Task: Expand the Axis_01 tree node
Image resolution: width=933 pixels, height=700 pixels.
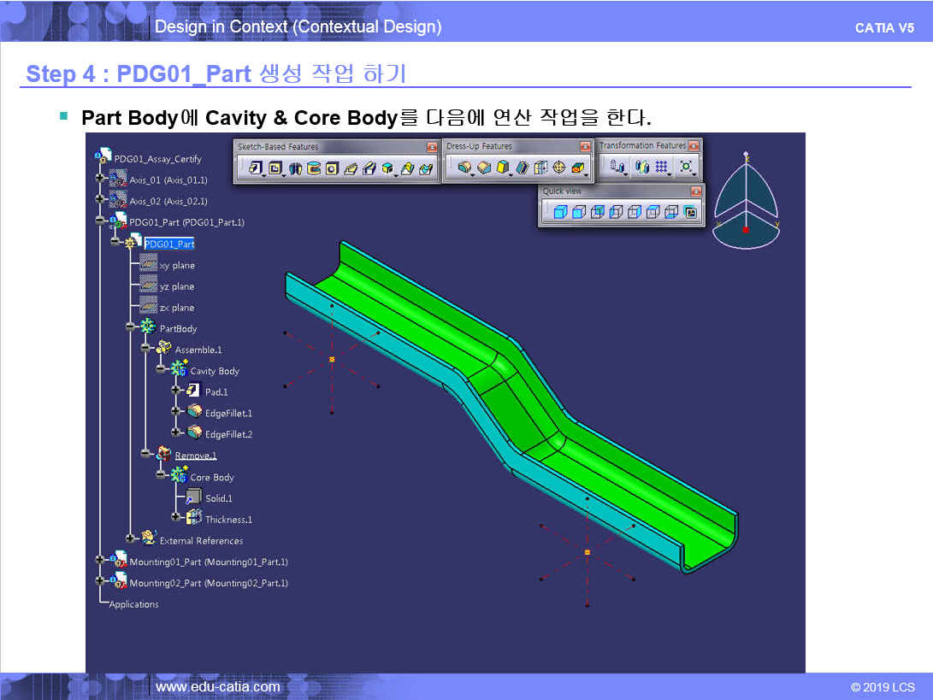Action: (x=100, y=179)
